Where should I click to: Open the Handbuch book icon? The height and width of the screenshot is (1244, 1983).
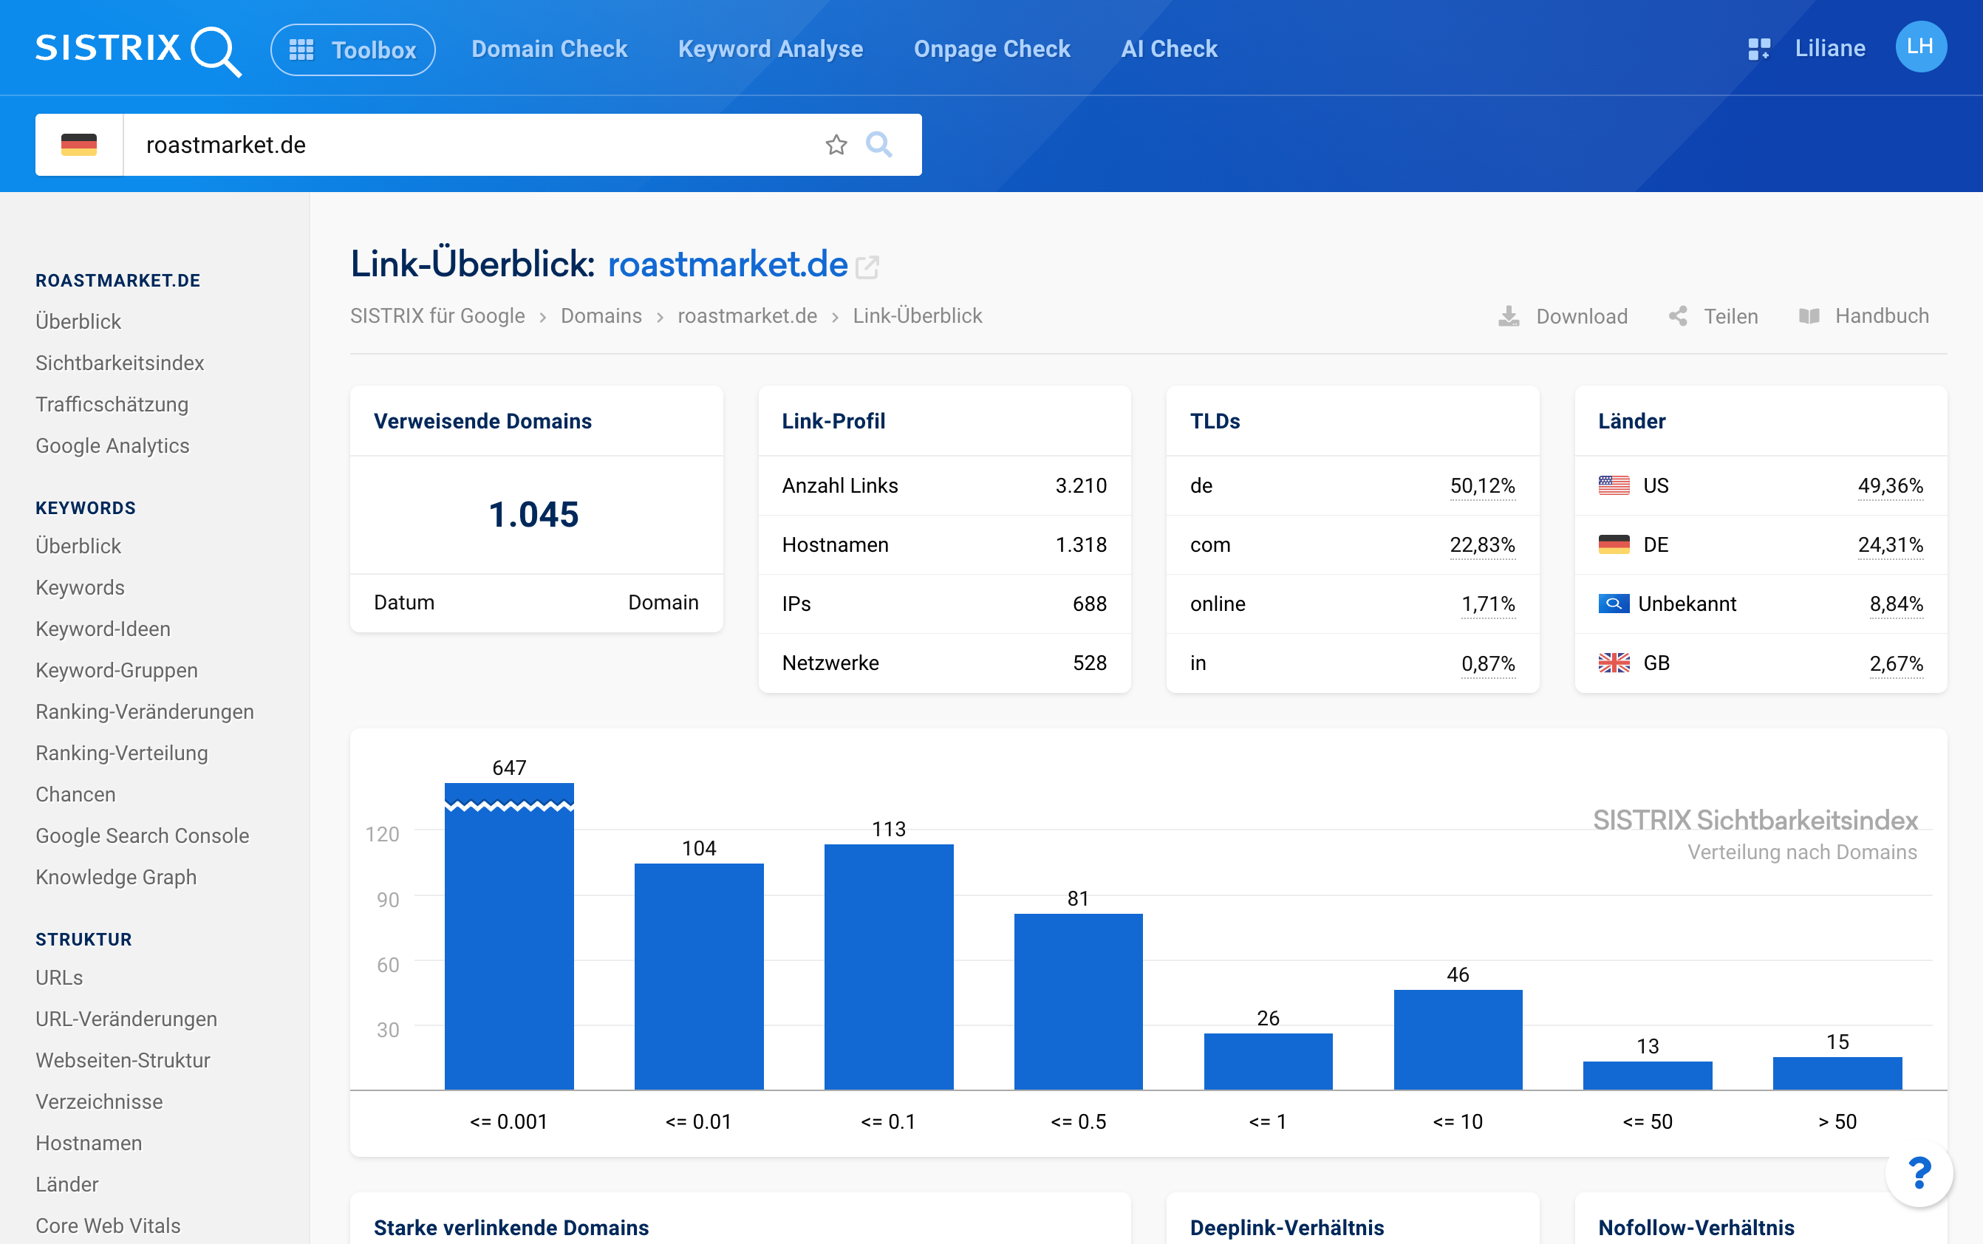pyautogui.click(x=1809, y=316)
